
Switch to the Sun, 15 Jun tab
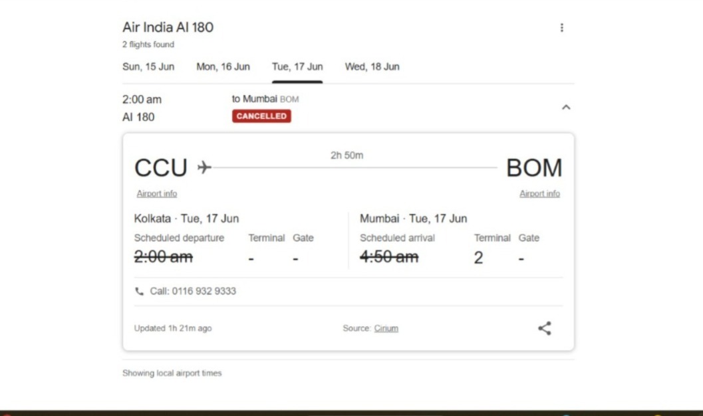(148, 66)
